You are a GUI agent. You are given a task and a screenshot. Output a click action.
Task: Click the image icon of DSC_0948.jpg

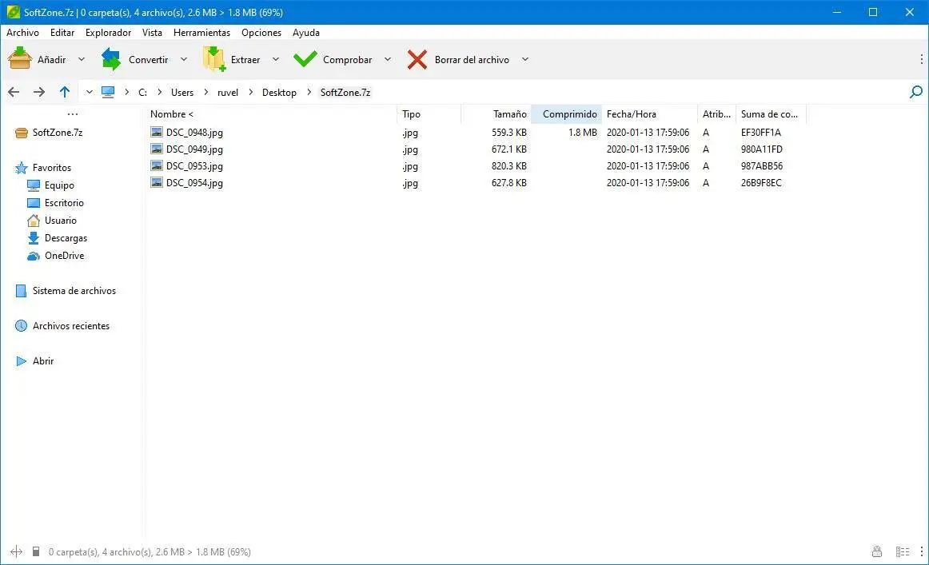(157, 132)
